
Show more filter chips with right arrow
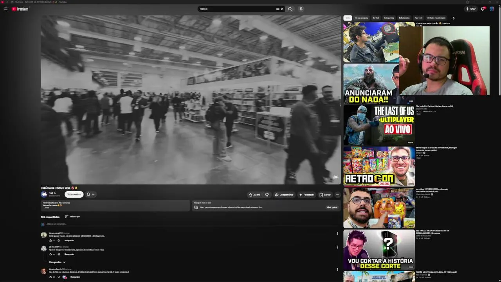(454, 18)
